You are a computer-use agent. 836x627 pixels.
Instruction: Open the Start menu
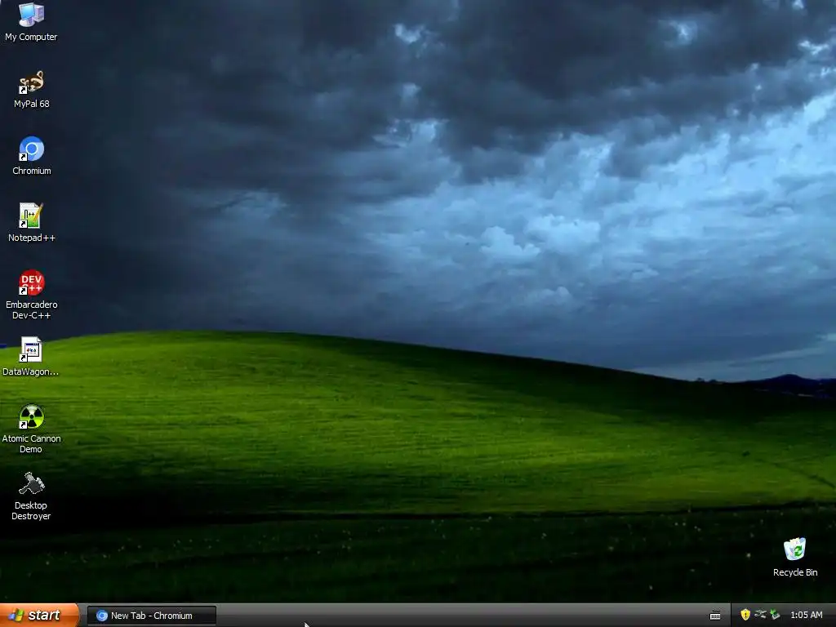click(39, 616)
